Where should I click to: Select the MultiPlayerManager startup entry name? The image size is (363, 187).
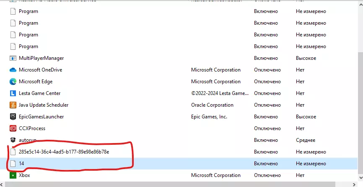pyautogui.click(x=41, y=58)
